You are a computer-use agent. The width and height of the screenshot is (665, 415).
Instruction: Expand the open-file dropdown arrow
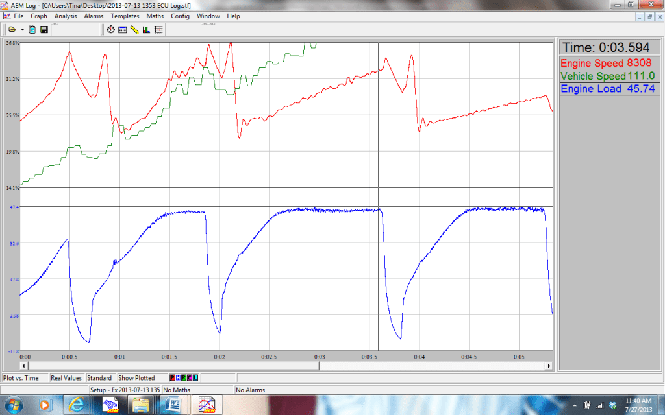point(23,30)
